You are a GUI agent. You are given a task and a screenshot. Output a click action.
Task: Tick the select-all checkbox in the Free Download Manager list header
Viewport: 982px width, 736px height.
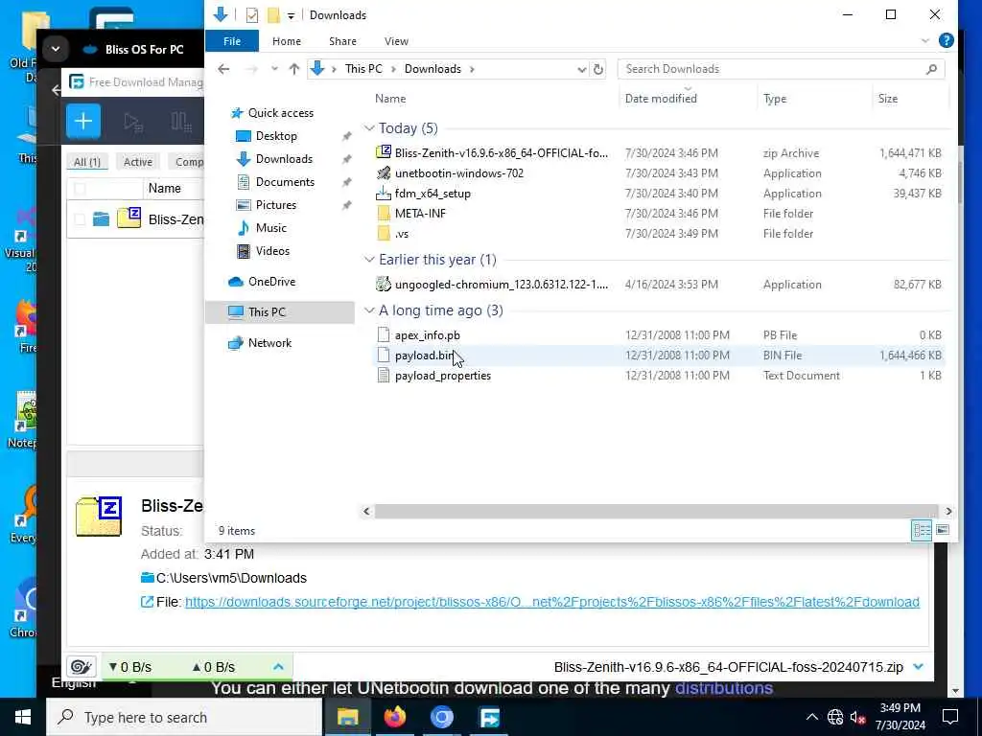pos(80,189)
